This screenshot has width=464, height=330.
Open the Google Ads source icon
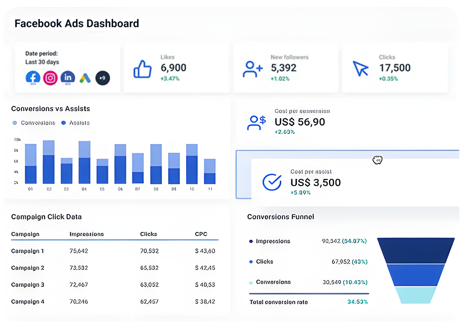[x=85, y=78]
